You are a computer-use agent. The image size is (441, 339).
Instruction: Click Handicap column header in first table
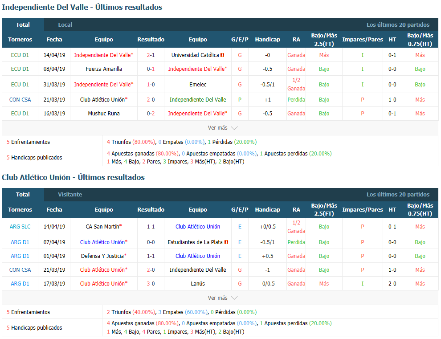point(267,39)
